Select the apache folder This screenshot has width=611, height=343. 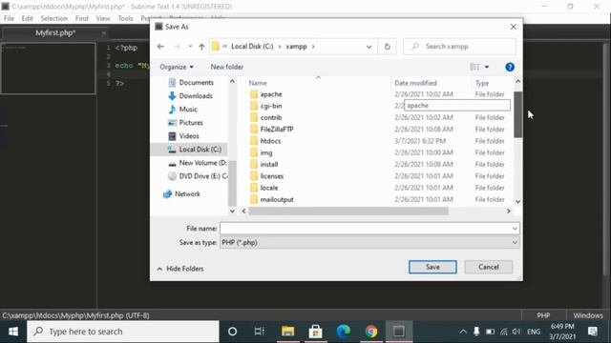271,94
